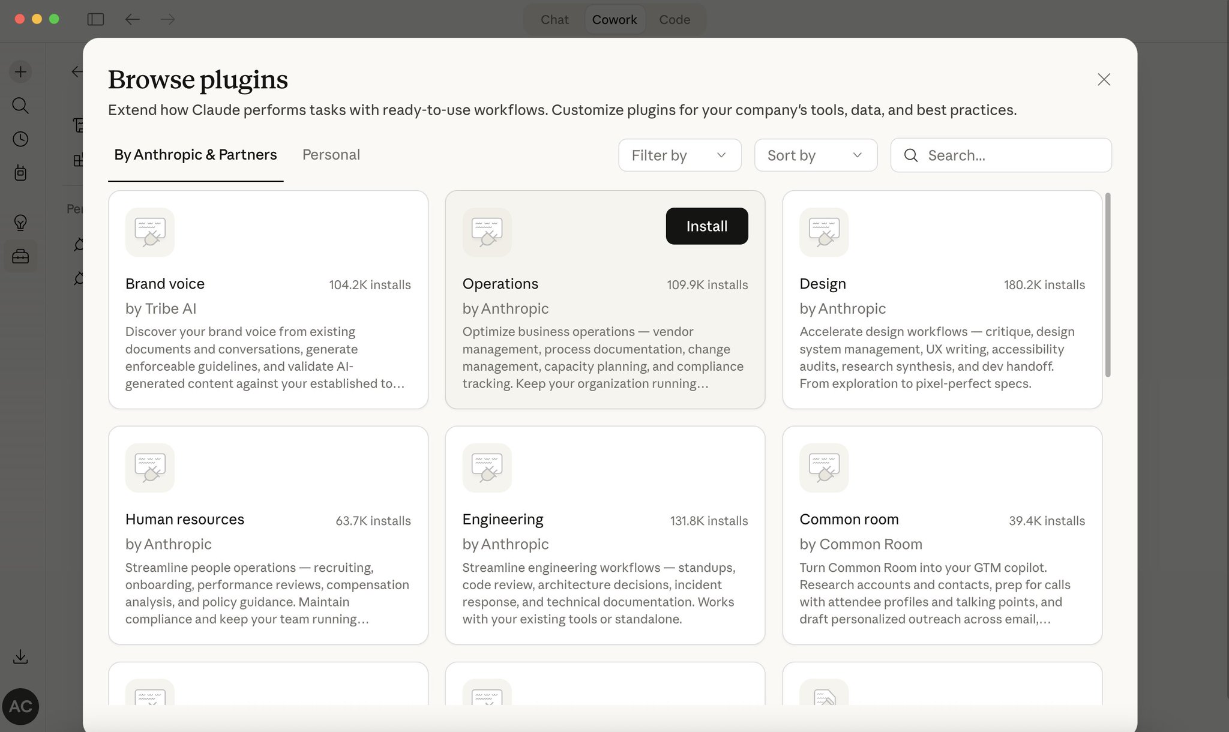Click 'by Anthropic' under Human resources
The image size is (1229, 732).
coord(169,544)
